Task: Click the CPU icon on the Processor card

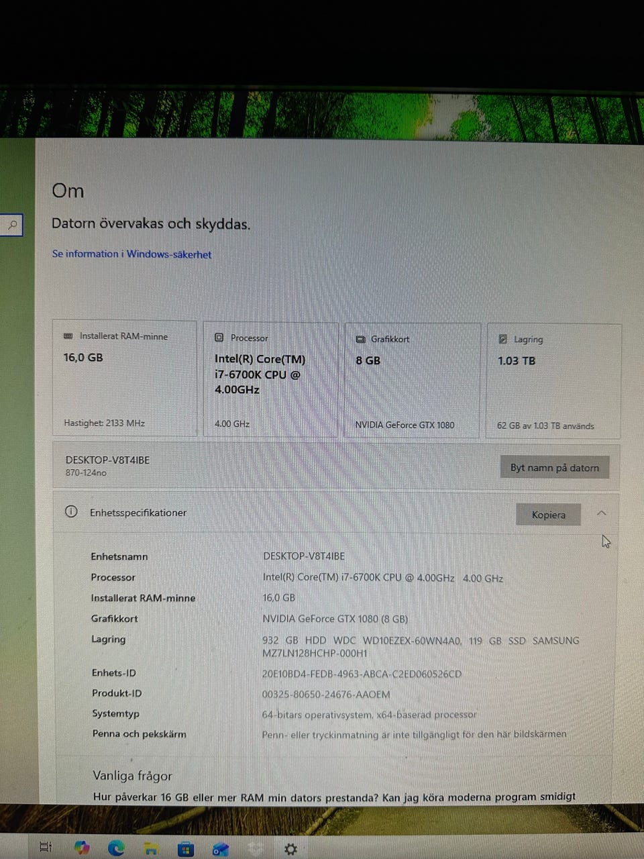Action: 219,338
